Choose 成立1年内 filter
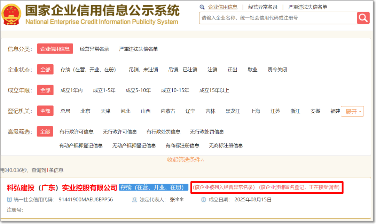The image size is (376, 224). 71,90
